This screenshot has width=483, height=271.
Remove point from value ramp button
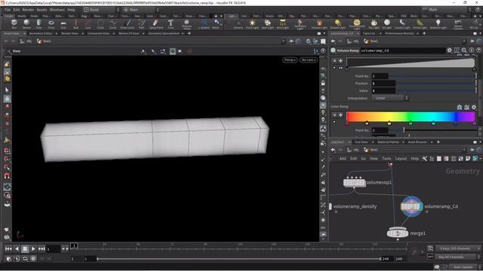tap(334, 61)
